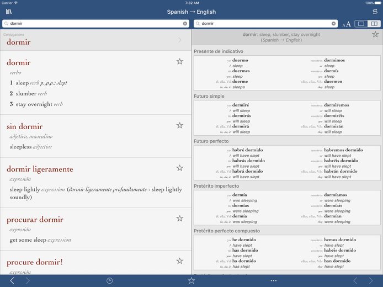Tap the conjugation 'habremos dormido'
383x287 pixels.
pyautogui.click(x=343, y=150)
